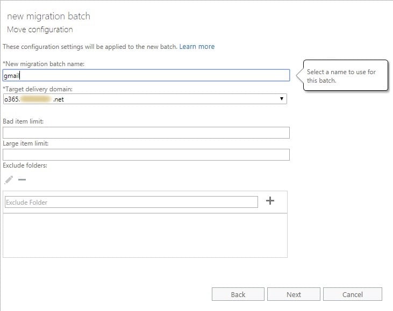
Task: Click the 'new migration batch' heading
Action: (48, 16)
